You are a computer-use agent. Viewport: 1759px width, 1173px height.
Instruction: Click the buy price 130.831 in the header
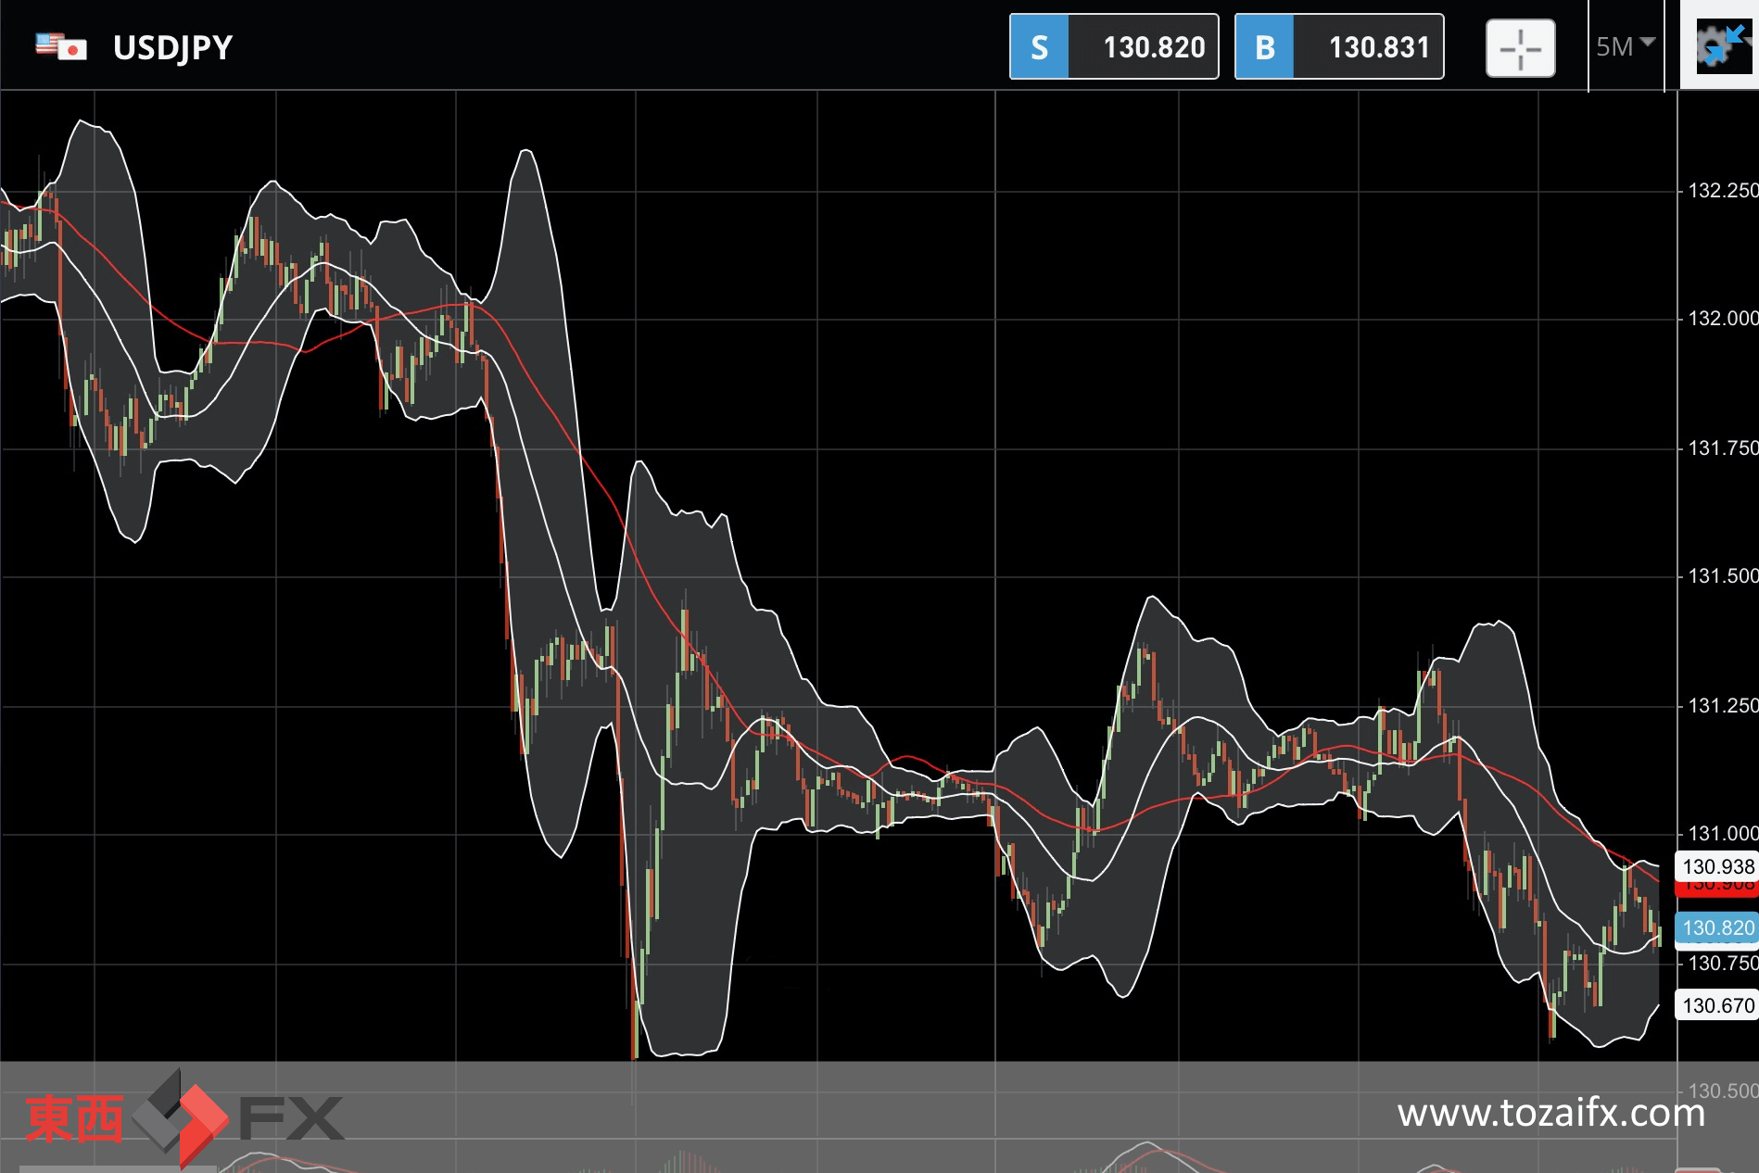pos(1378,47)
